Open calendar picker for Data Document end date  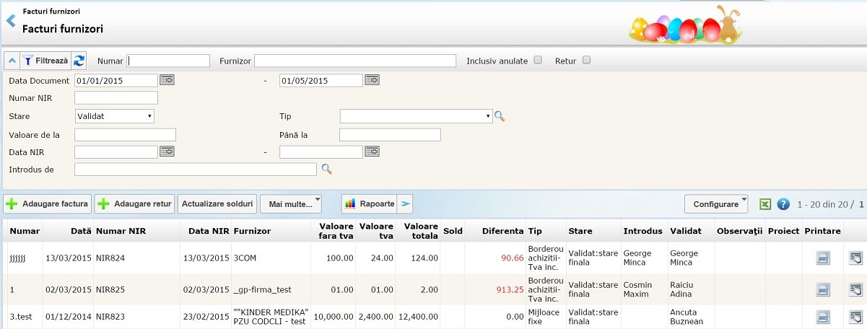point(372,80)
